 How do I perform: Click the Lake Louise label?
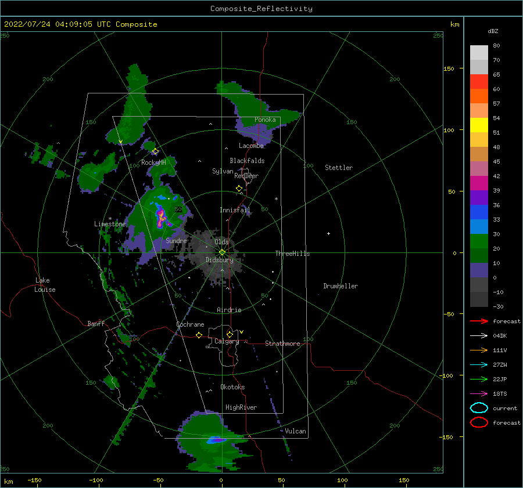pos(45,285)
